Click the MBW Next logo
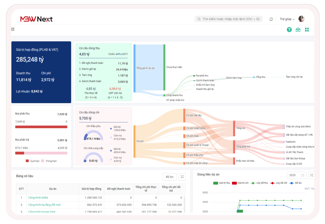 [36, 19]
